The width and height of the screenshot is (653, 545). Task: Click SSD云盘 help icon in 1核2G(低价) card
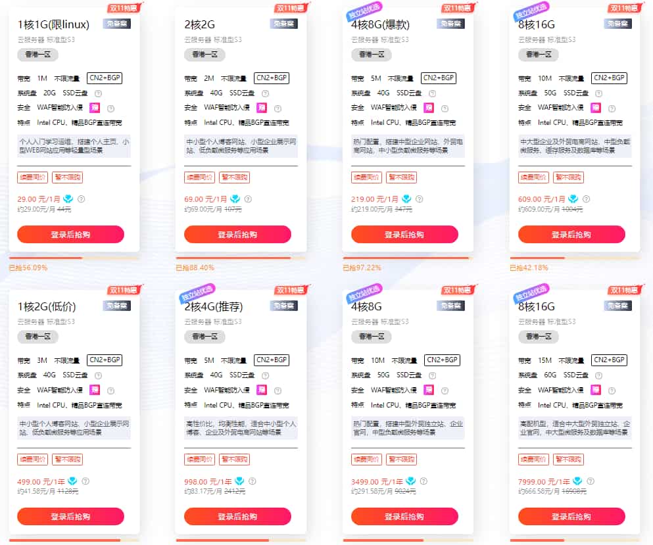tap(99, 375)
